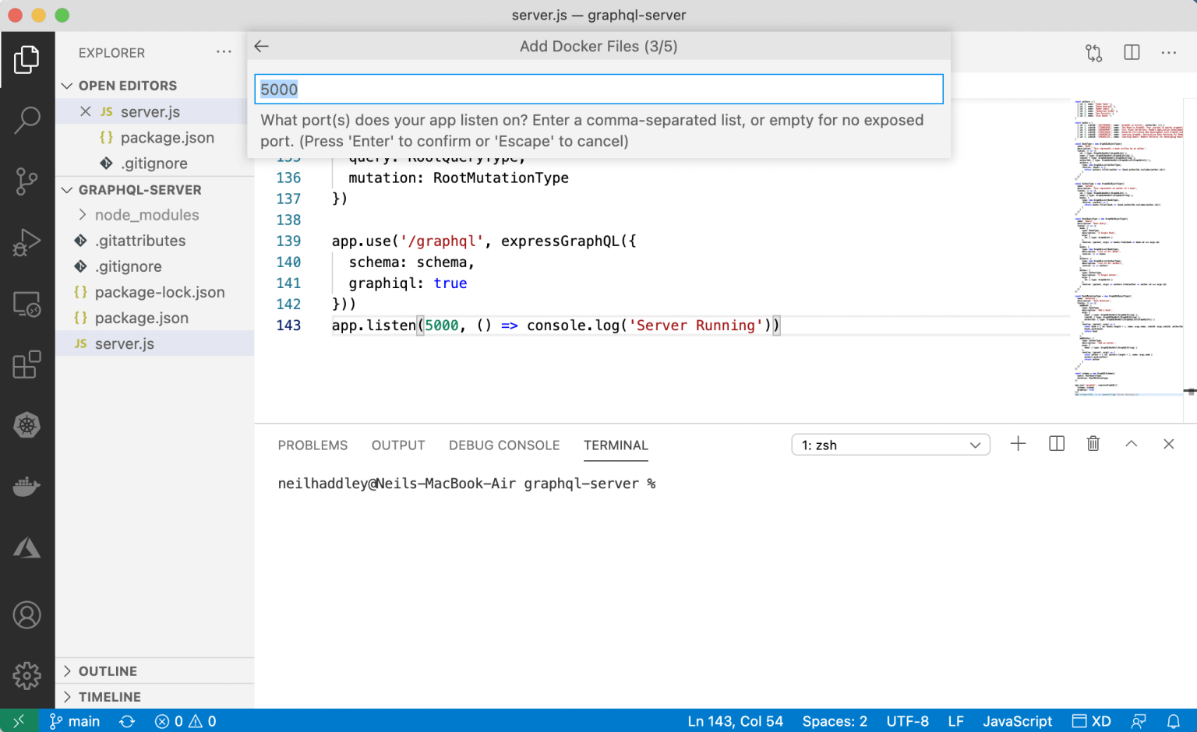Open the Kubernetes view
The image size is (1197, 732).
(27, 425)
